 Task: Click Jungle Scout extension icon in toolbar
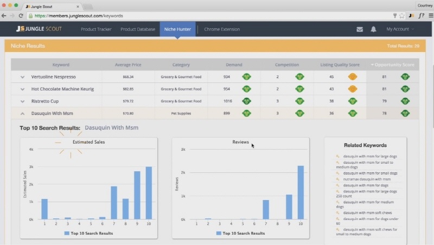coord(412,16)
